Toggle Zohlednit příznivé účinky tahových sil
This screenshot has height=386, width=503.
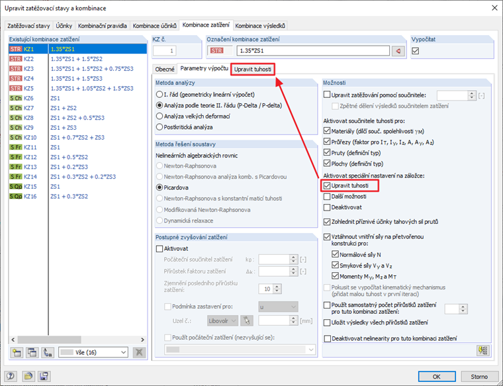[x=327, y=222]
